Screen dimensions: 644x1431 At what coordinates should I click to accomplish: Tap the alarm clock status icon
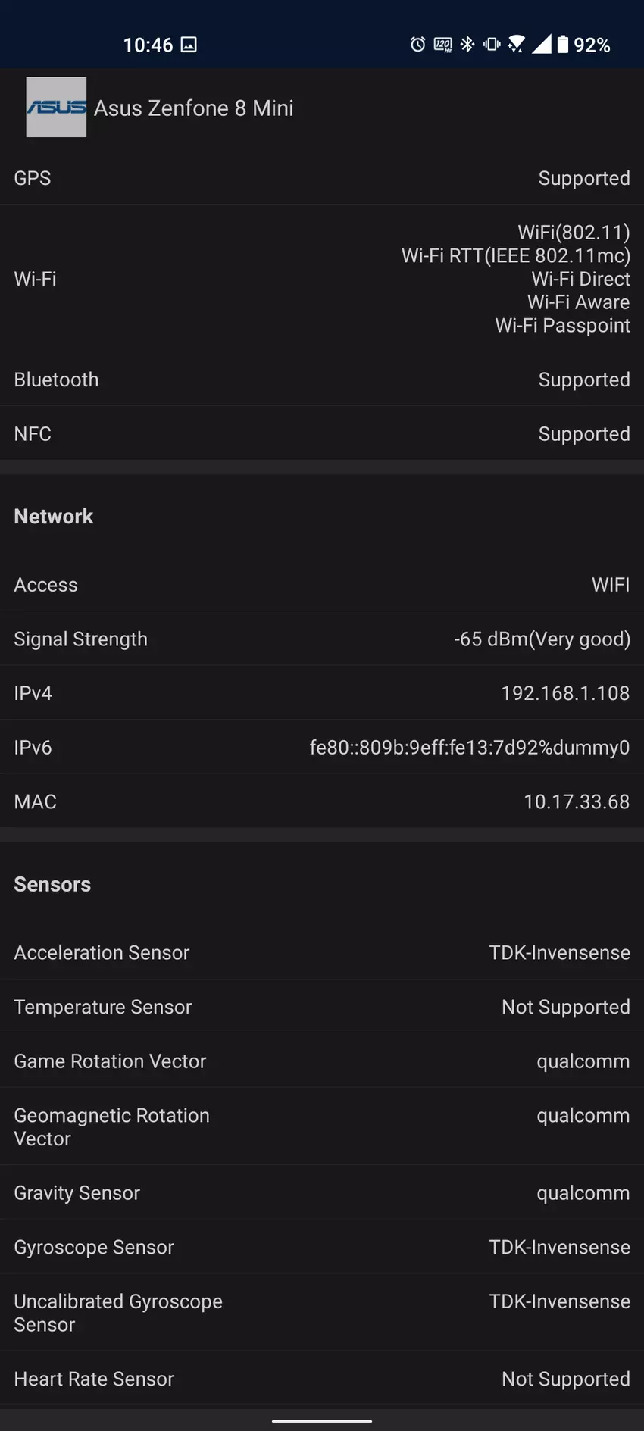(x=417, y=45)
